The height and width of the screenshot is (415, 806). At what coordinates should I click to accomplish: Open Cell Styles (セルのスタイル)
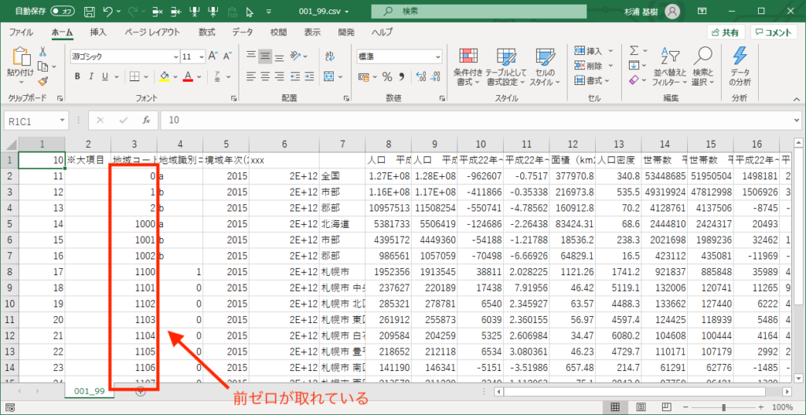point(544,66)
